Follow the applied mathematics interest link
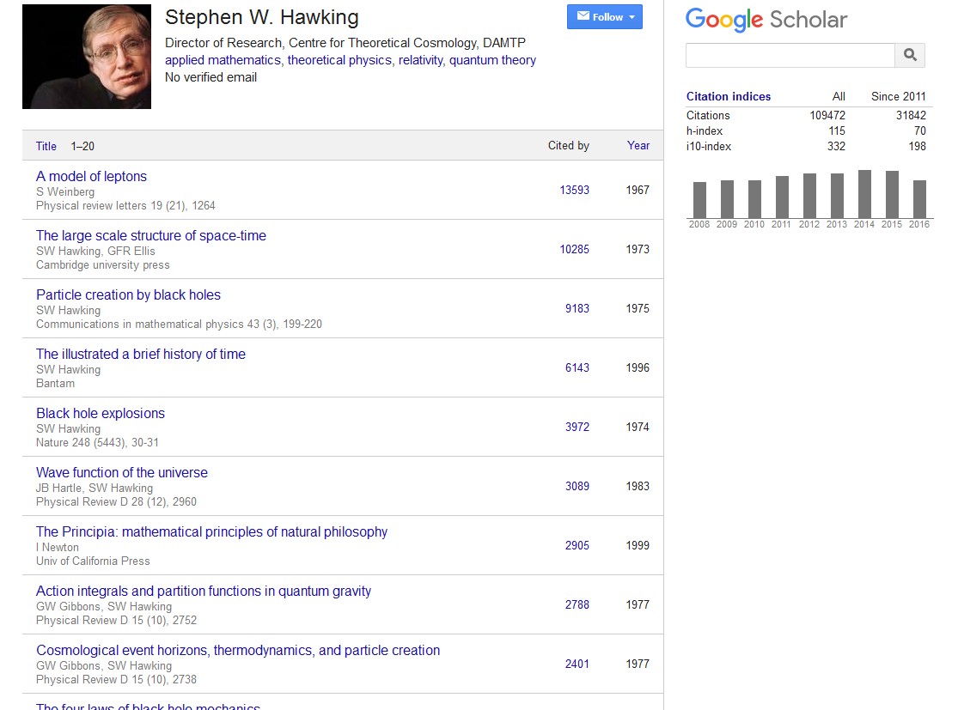 (223, 60)
